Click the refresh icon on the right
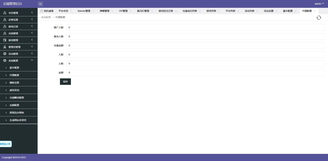The width and height of the screenshot is (328, 161). coord(319,18)
